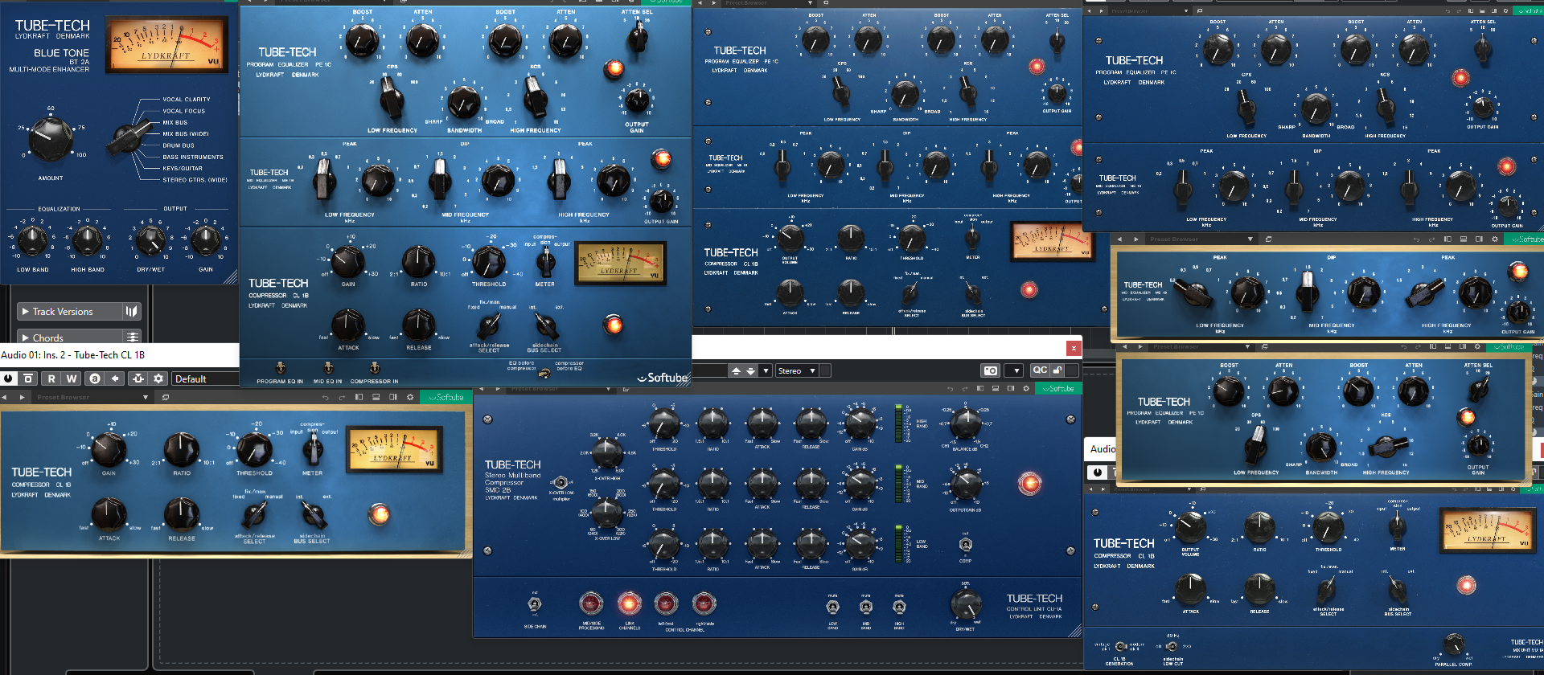Open the Stereo channel configuration dropdown
Viewport: 1544px width, 675px height.
[797, 370]
